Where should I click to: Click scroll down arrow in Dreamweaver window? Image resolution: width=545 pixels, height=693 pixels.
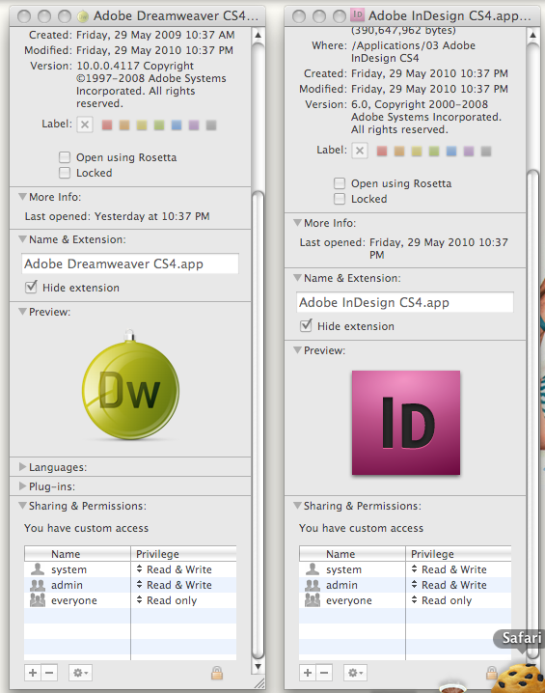pos(259,667)
